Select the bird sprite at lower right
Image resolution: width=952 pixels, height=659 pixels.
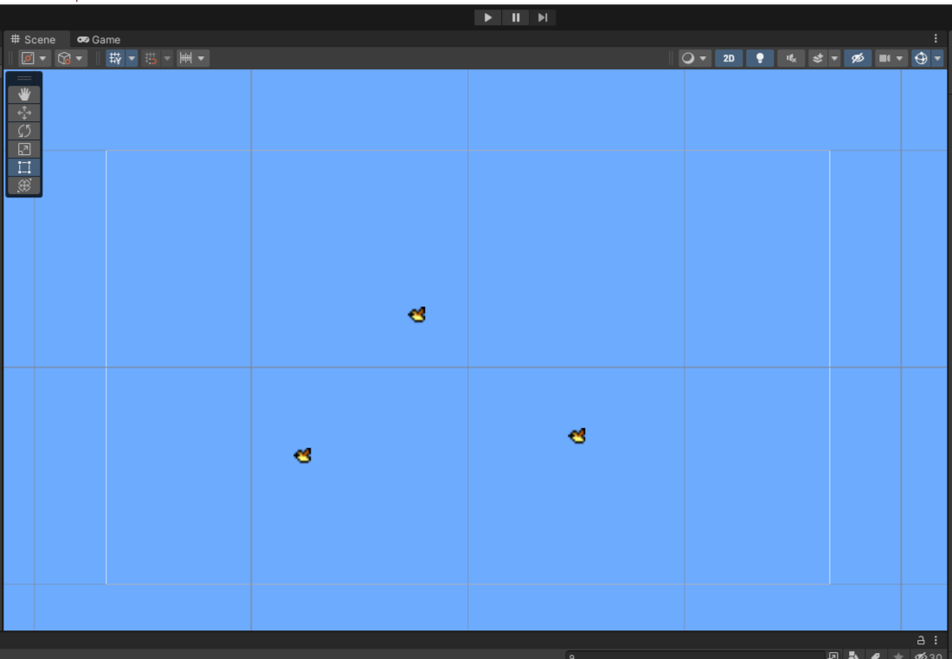tap(576, 436)
